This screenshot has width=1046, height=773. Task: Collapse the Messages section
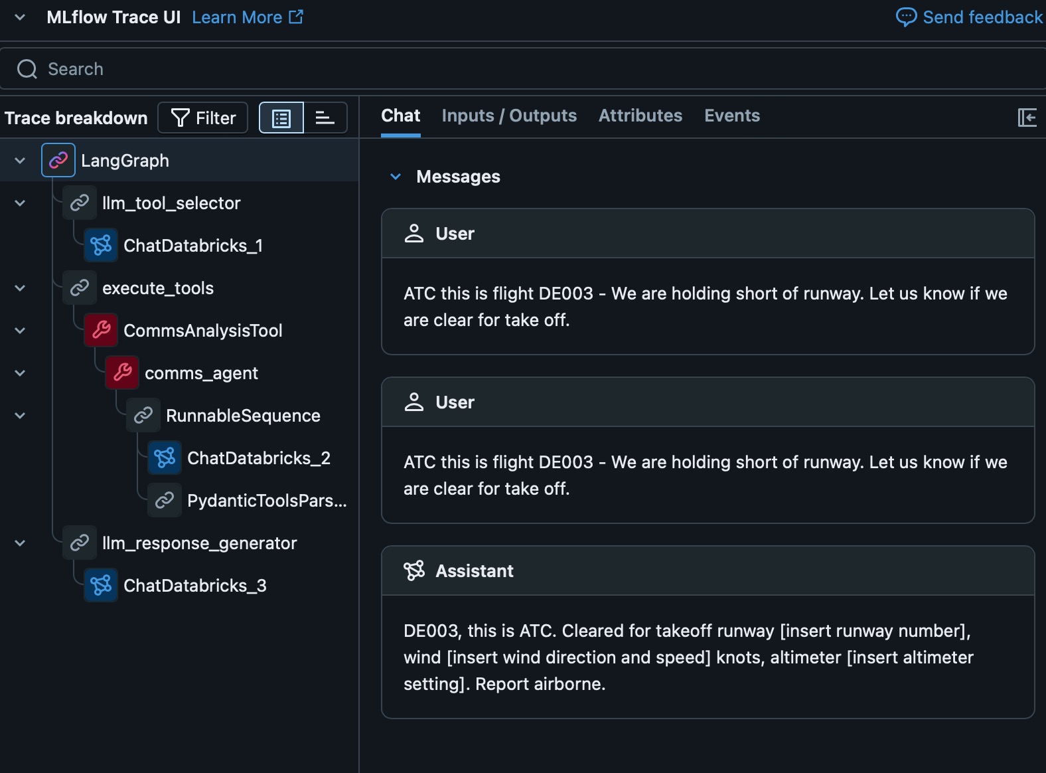click(396, 177)
